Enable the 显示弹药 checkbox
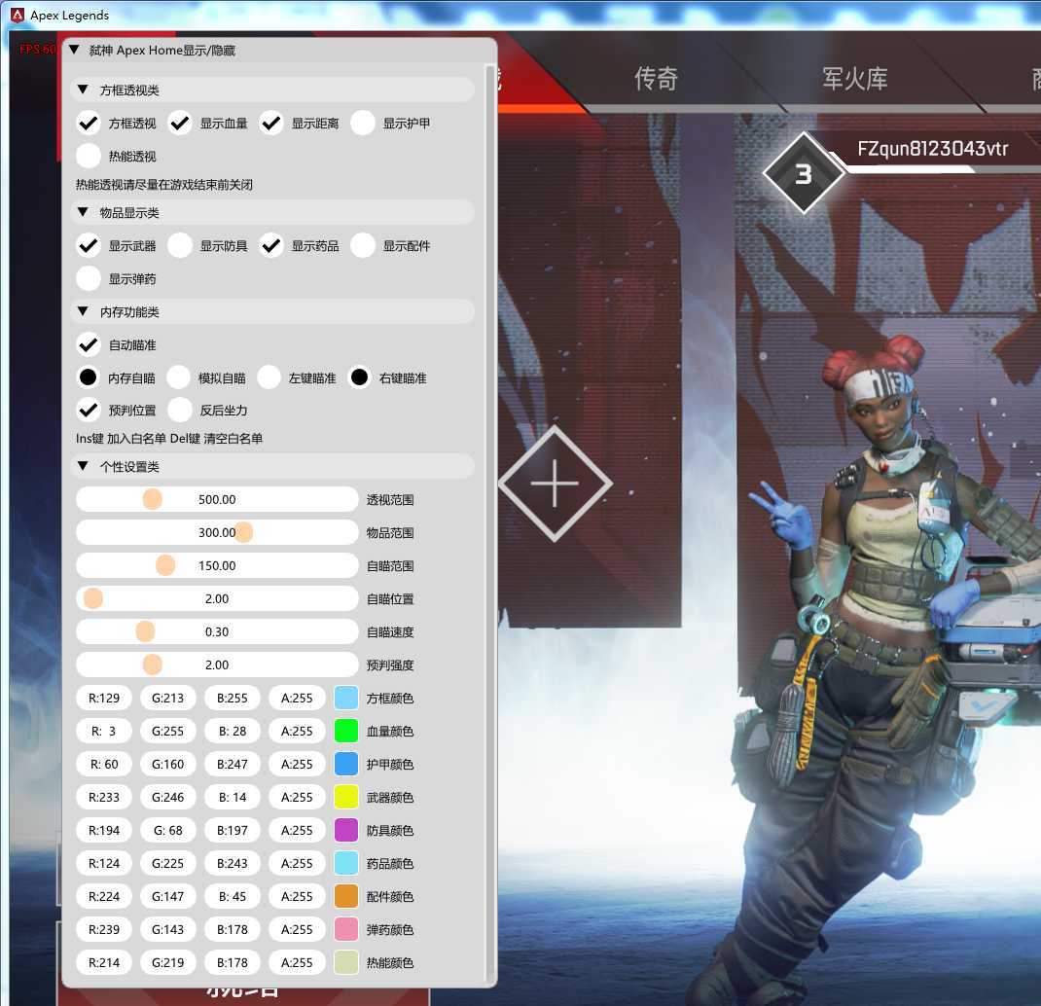Screen dimensions: 1041x1006 pyautogui.click(x=89, y=278)
